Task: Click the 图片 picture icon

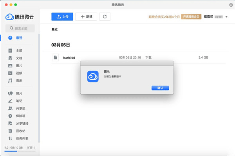Action: point(10,66)
